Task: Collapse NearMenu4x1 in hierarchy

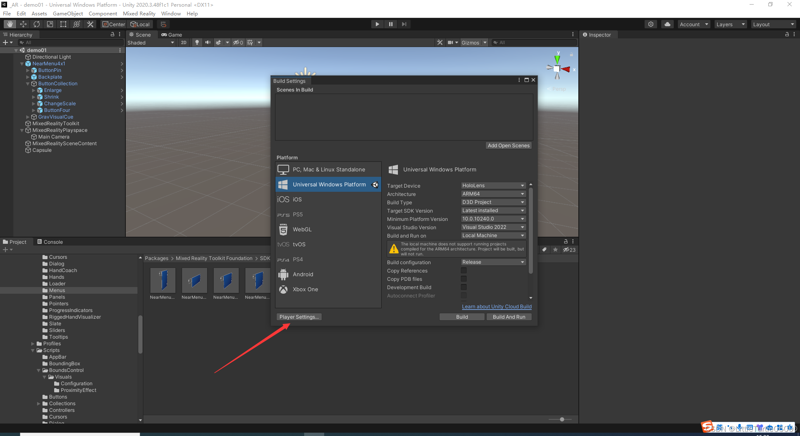Action: tap(22, 64)
